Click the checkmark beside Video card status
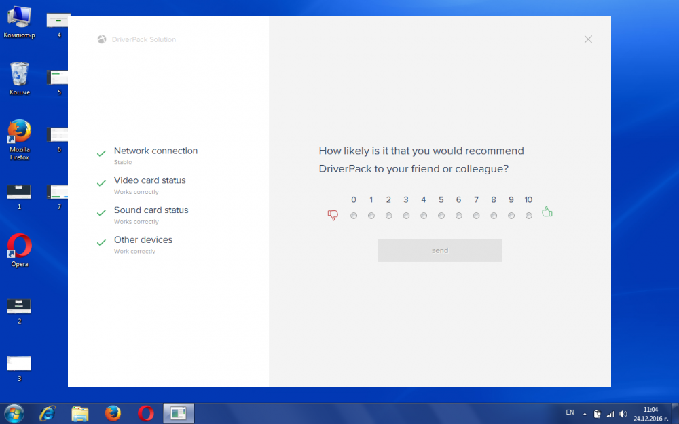 [x=101, y=183]
